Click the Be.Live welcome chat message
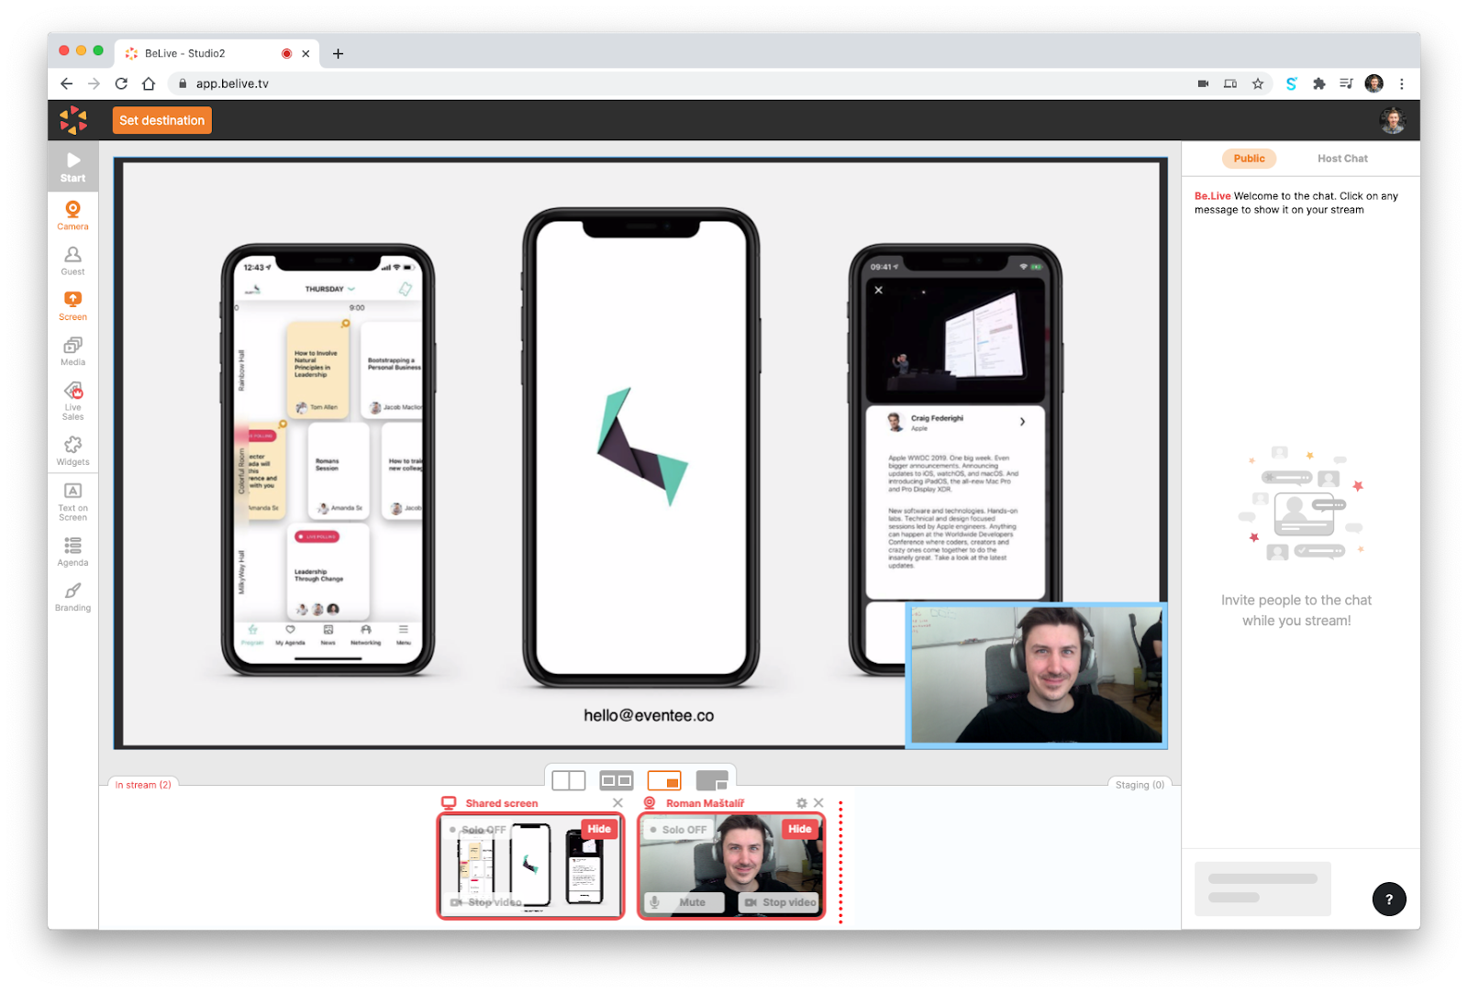The width and height of the screenshot is (1468, 993). (1296, 203)
